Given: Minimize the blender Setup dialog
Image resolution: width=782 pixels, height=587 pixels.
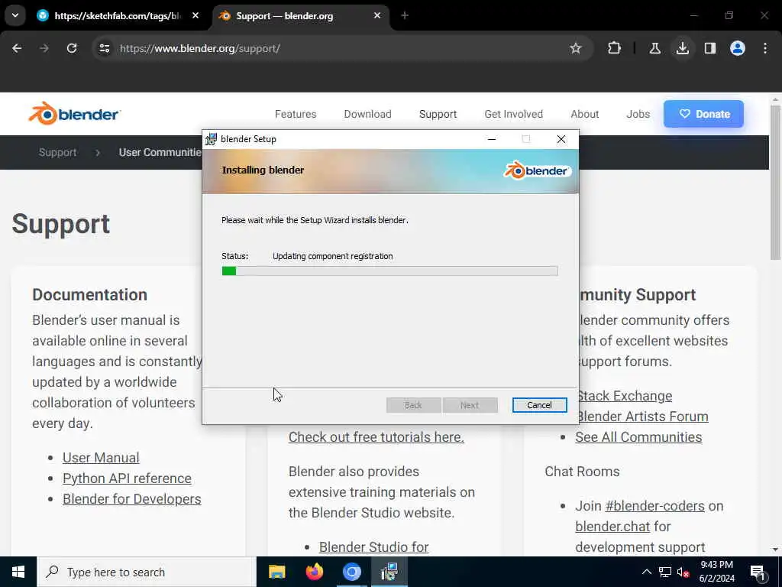Looking at the screenshot, I should 492,139.
